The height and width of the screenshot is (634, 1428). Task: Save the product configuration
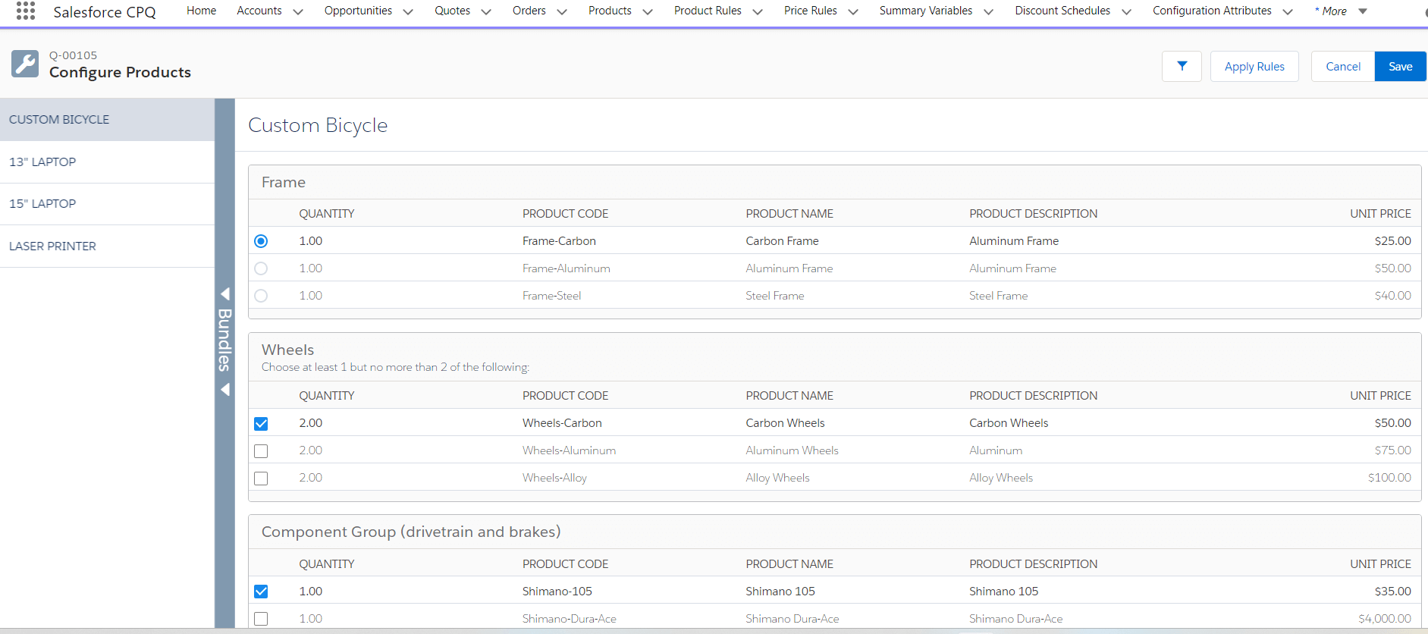1400,67
